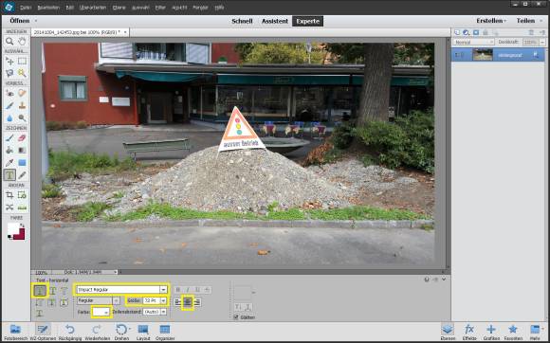
Task: Switch to the Assistent mode tab
Action: click(x=275, y=21)
